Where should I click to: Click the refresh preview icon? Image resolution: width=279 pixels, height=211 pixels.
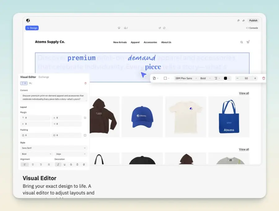[164, 28]
